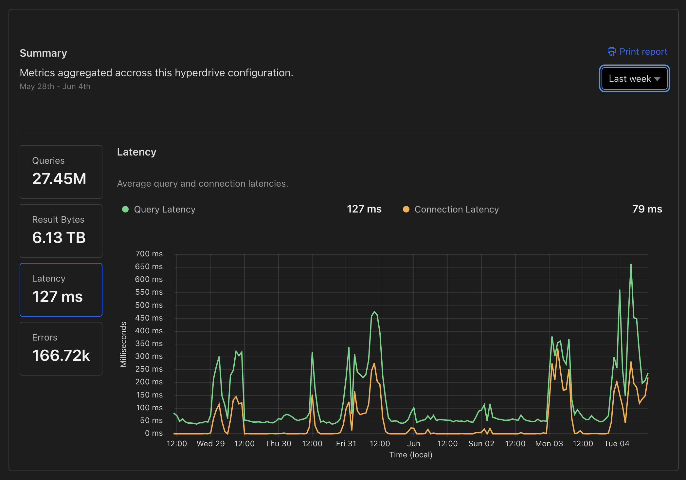This screenshot has width=686, height=480.
Task: Click the printer icon beside Print report
Action: (x=611, y=52)
